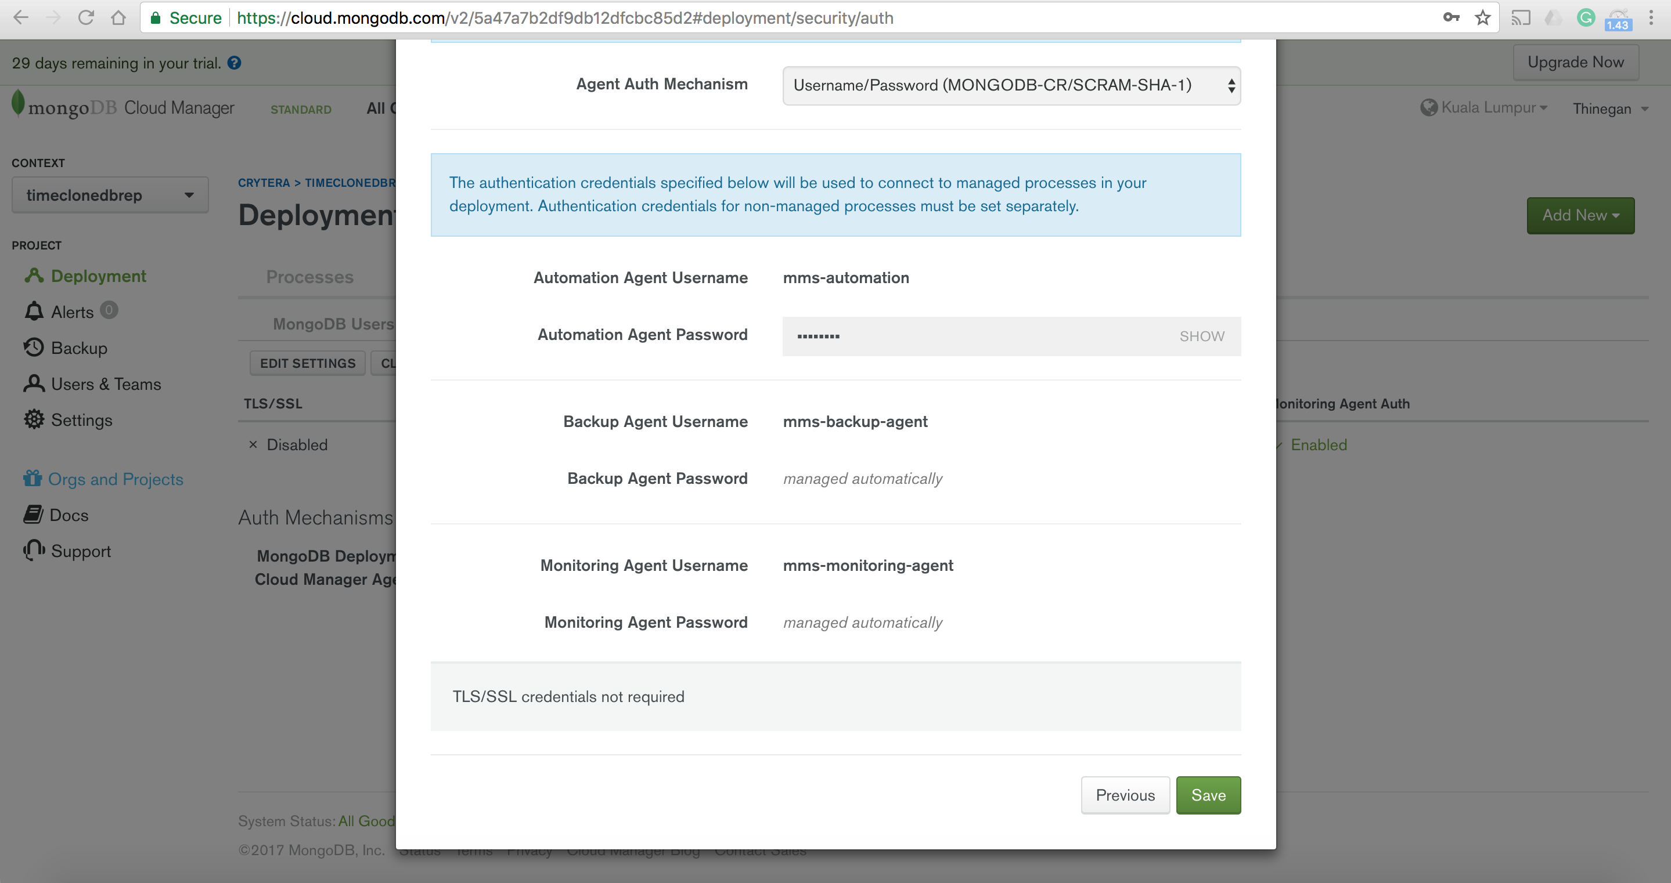Click TIMECLONEDBREP breadcrumb link

[350, 182]
